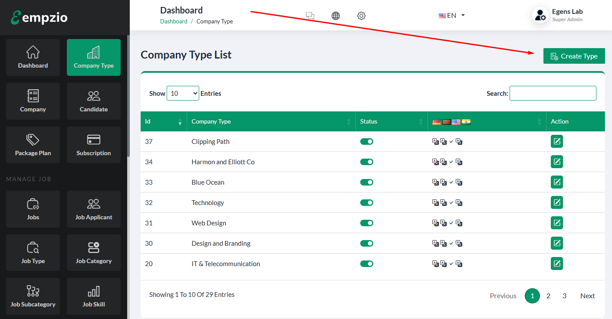The width and height of the screenshot is (612, 319).
Task: Open Subscription in sidebar
Action: 94,145
